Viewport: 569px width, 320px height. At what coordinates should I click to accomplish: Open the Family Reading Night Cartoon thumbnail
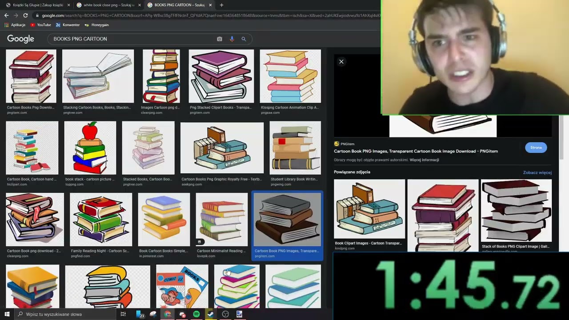pyautogui.click(x=101, y=220)
